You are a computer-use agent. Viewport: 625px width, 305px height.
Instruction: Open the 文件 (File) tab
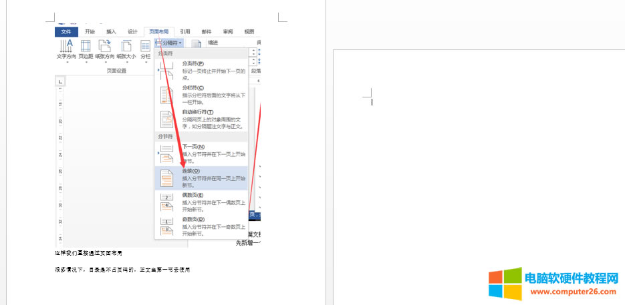click(x=66, y=31)
